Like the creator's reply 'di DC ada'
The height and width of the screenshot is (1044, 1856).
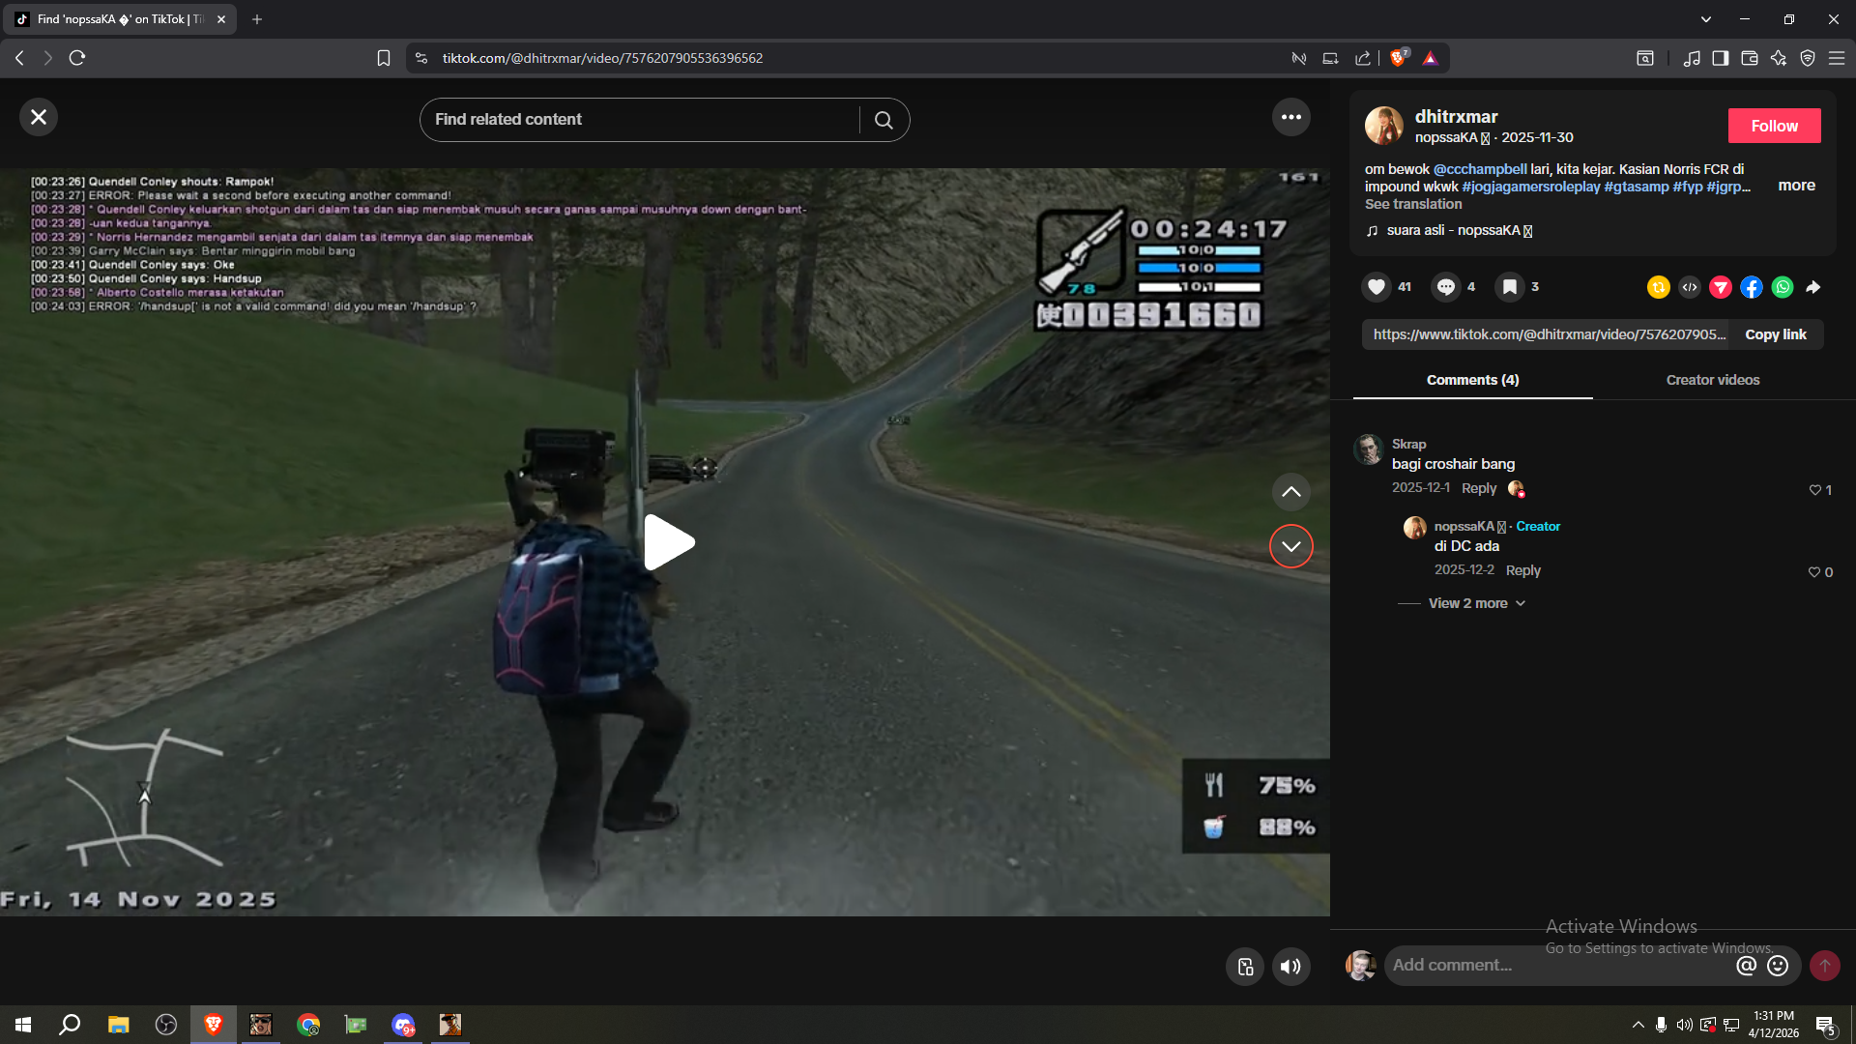click(x=1814, y=572)
